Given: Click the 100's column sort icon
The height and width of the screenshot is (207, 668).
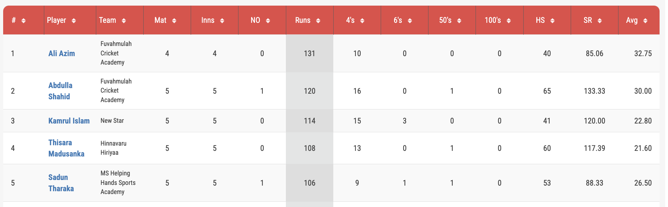Looking at the screenshot, I should point(509,21).
